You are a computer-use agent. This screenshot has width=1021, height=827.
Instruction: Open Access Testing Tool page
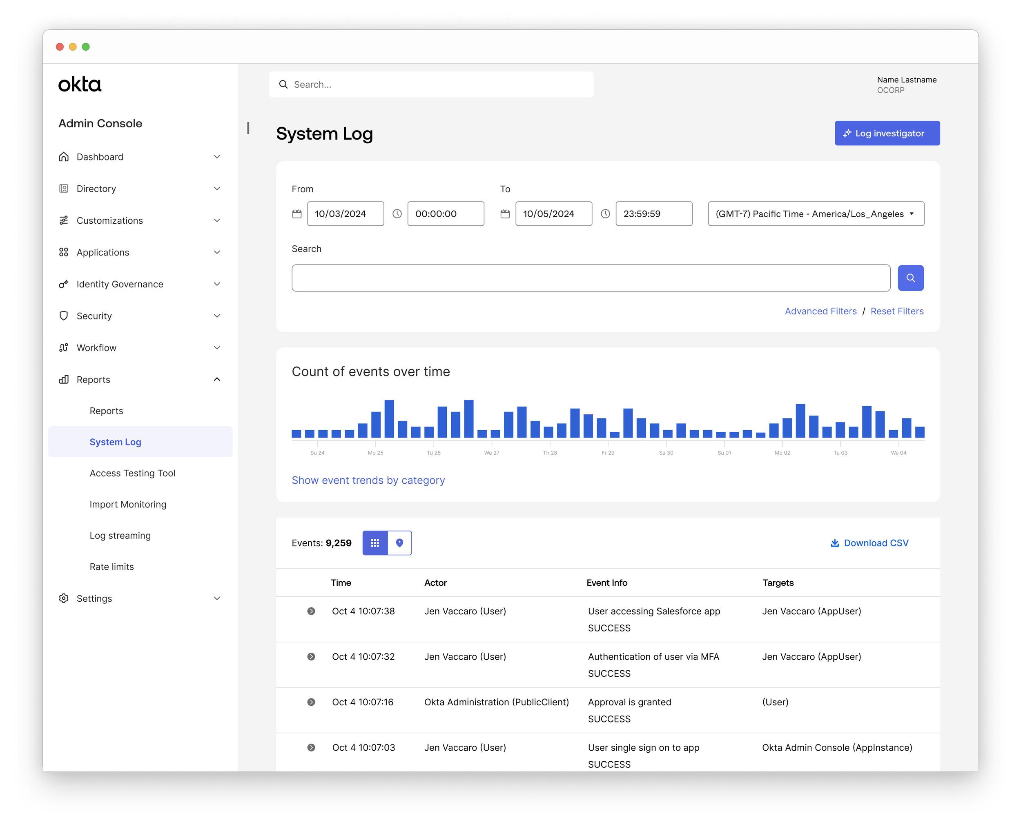tap(132, 473)
